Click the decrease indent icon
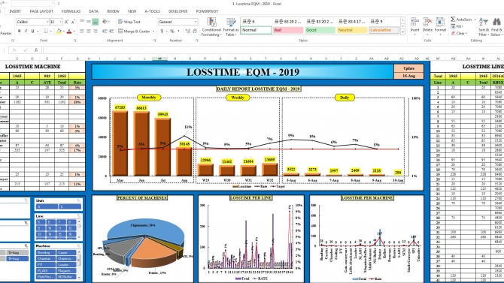Viewport: 504px width, 283px height. coord(105,31)
